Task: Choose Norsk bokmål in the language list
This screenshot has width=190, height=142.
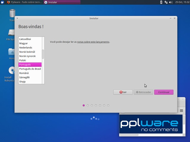Action: click(30, 52)
